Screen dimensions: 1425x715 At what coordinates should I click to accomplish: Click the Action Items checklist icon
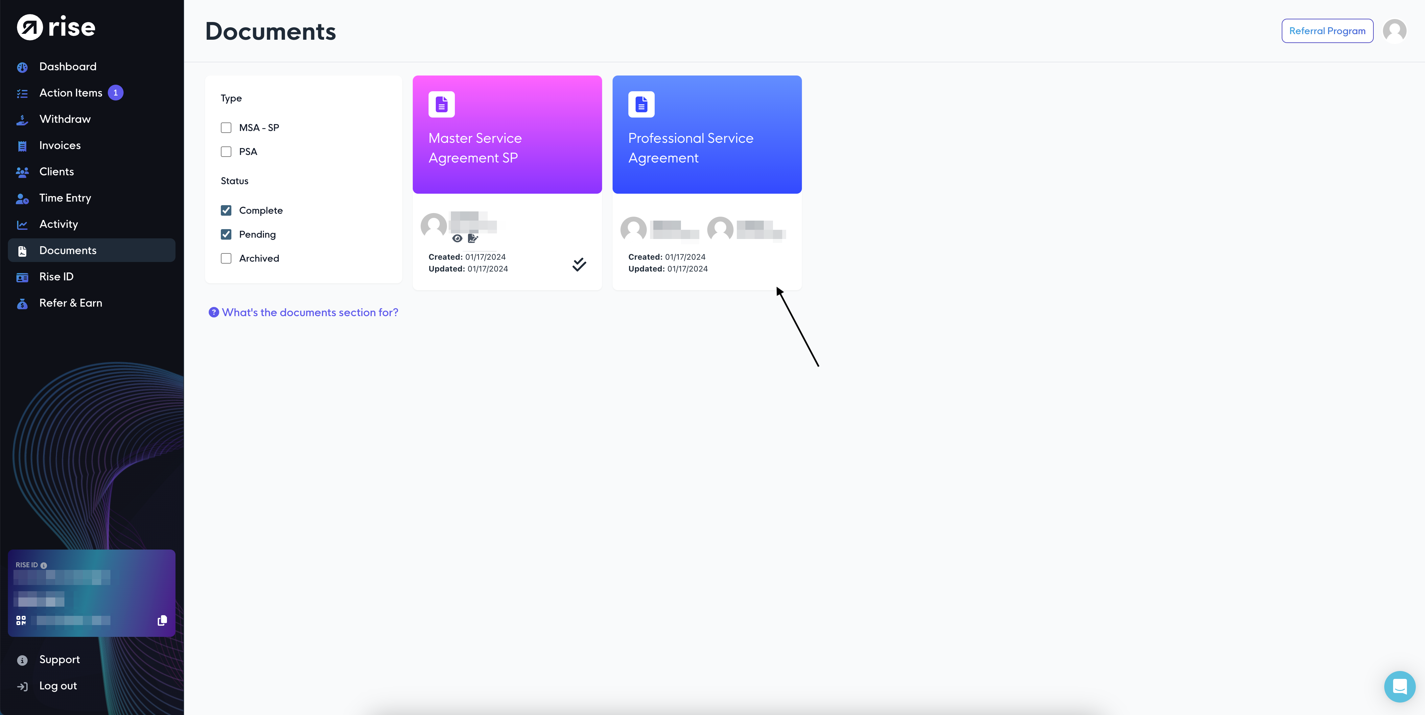pos(22,93)
